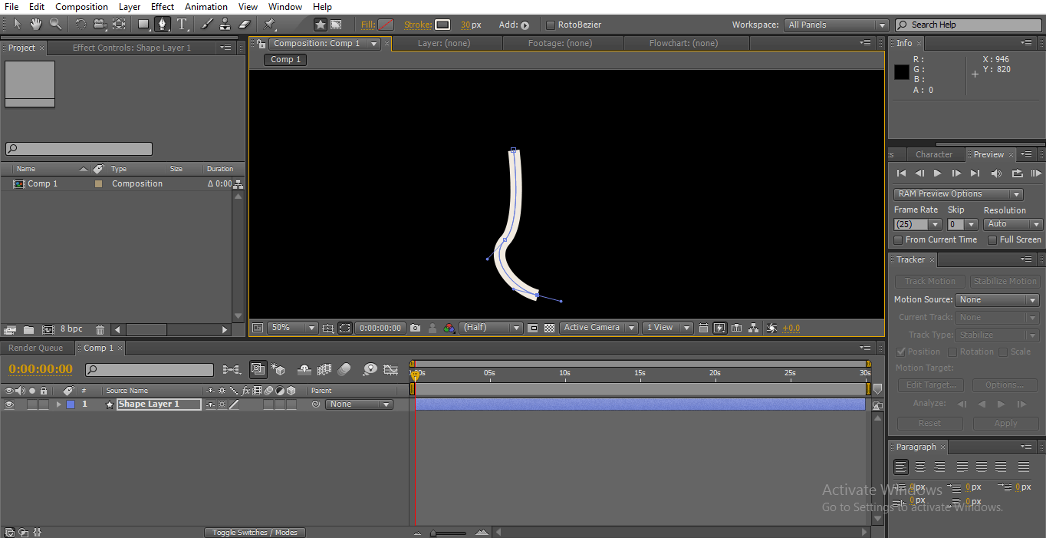Choose the Clone Stamp tool

225,25
